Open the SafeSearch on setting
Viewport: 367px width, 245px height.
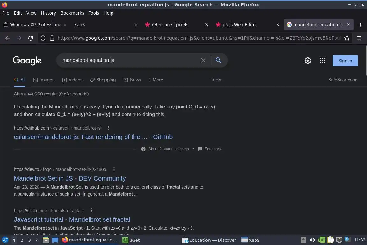tap(343, 80)
